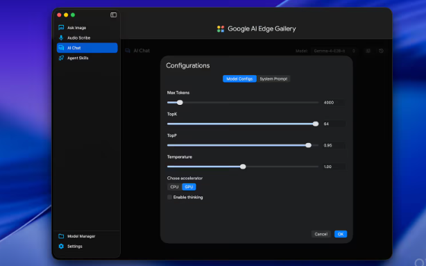Click the Audio Scribe microphone icon
This screenshot has height=266, width=426.
click(61, 38)
